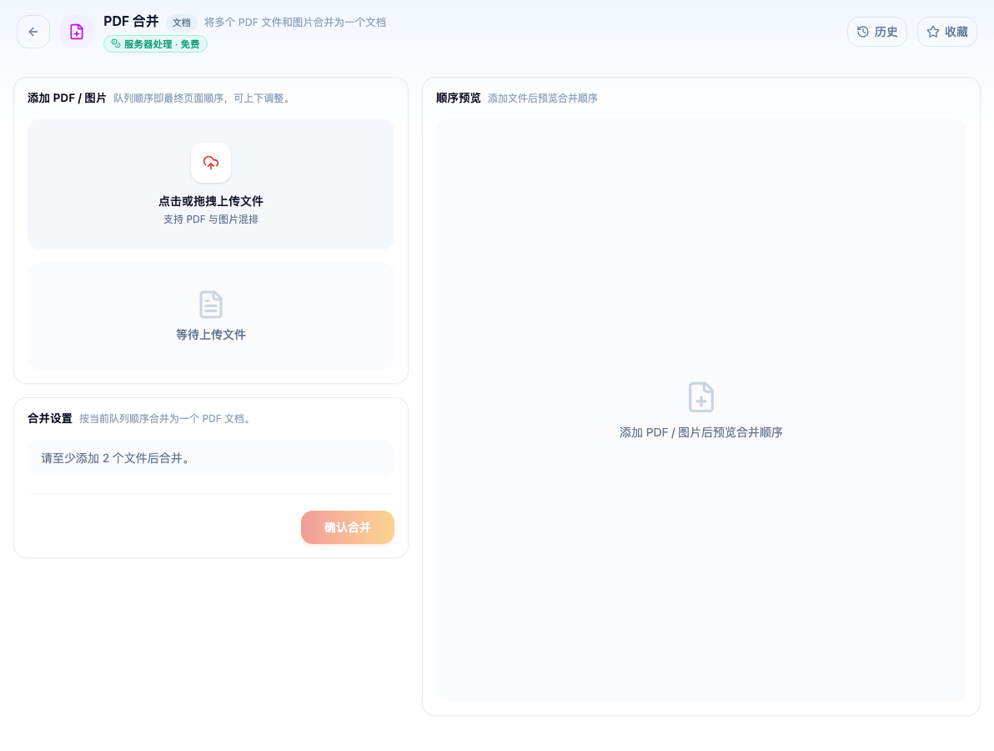
Task: Click the 添加 PDF / 图片 section heading
Action: pos(67,98)
